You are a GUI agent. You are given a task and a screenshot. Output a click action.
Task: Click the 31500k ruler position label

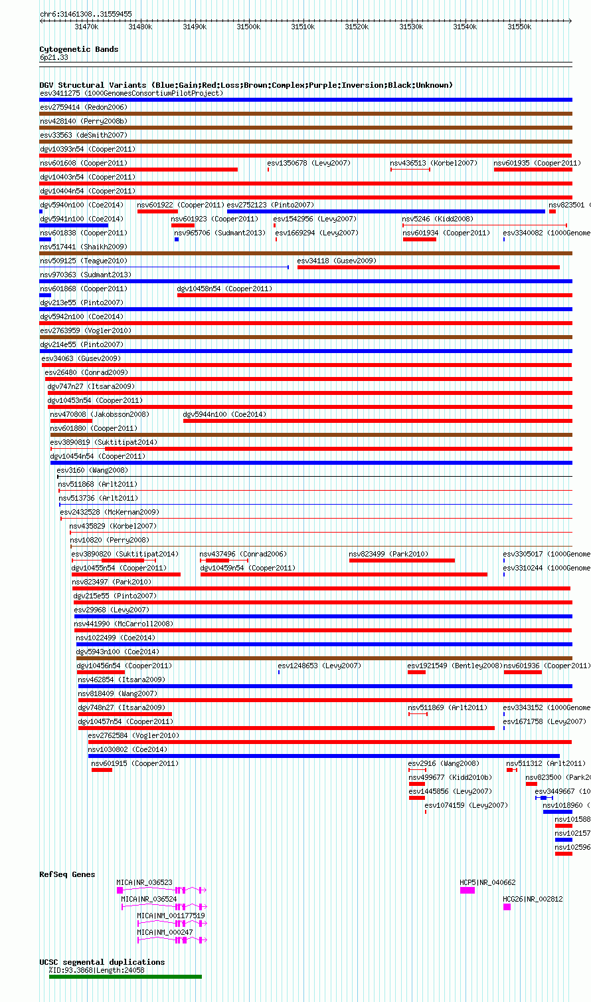(248, 27)
